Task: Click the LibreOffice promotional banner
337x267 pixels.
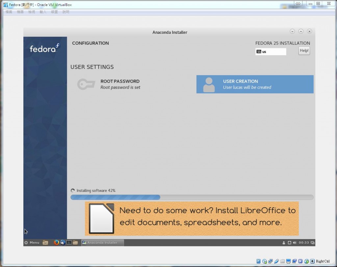Action: coord(192,218)
